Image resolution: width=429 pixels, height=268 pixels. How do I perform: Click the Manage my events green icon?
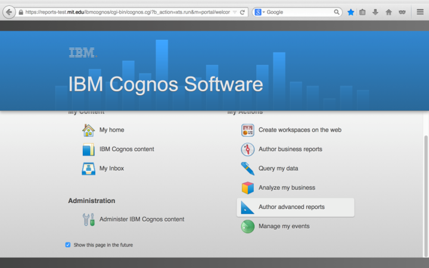tap(247, 227)
